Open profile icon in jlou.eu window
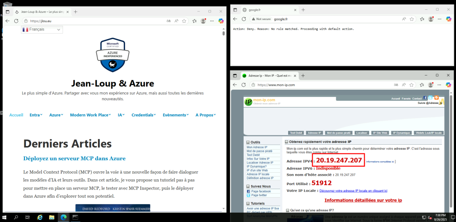The image size is (456, 222). coord(203,21)
